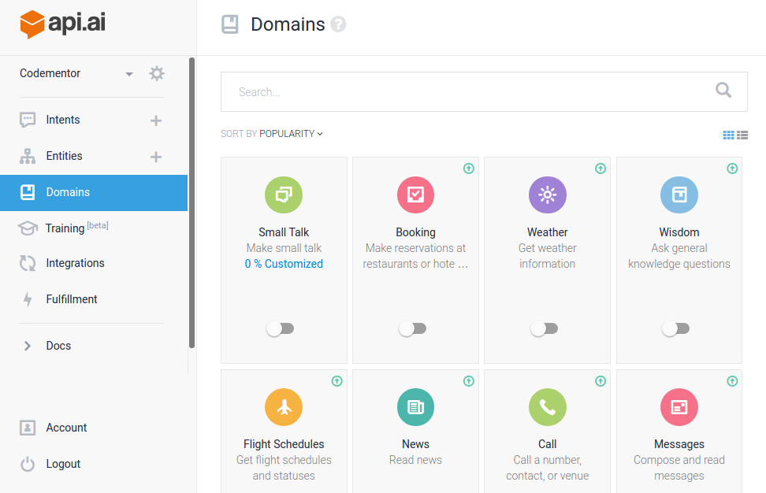The height and width of the screenshot is (493, 766).
Task: Enable the Small Talk domain toggle
Action: [280, 329]
